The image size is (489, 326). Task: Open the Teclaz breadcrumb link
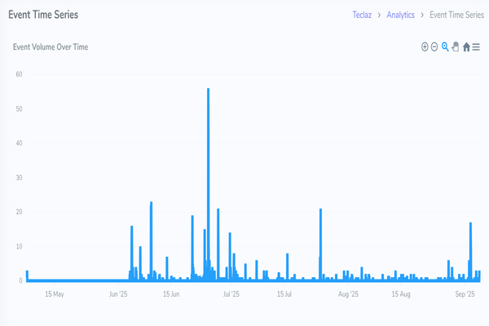point(362,15)
